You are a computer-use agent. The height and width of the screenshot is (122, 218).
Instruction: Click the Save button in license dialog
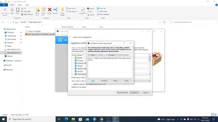point(127,81)
